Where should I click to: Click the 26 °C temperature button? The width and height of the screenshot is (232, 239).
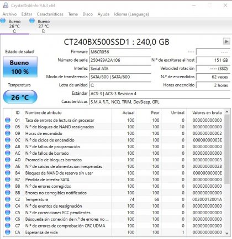20,97
